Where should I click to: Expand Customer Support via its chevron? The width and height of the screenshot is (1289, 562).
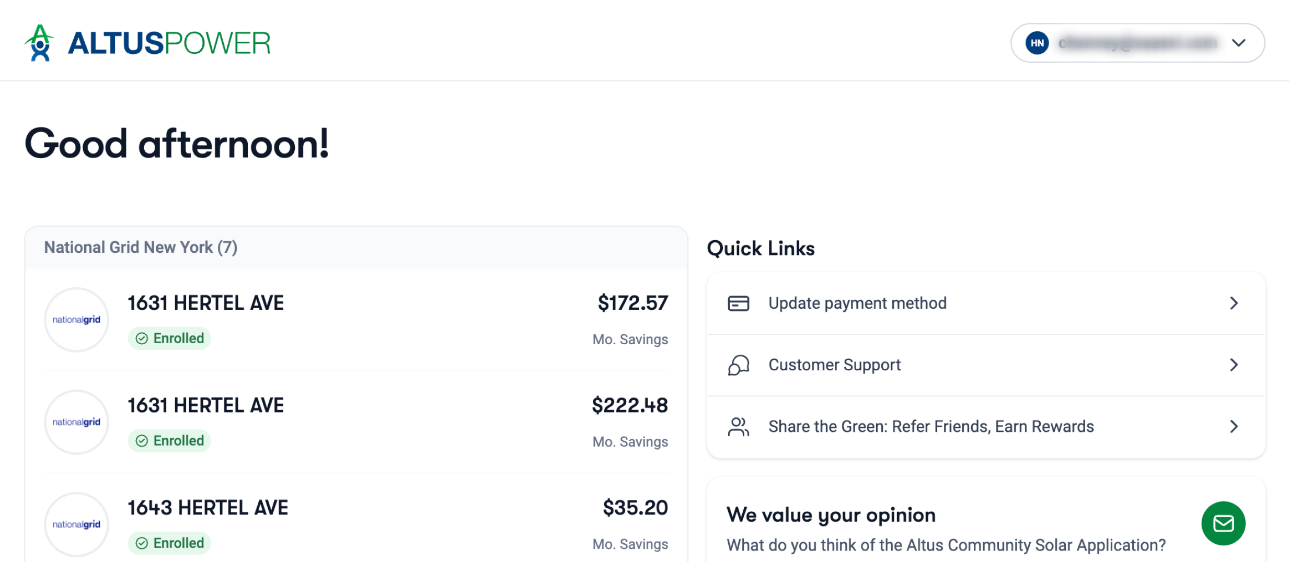[x=1235, y=365]
